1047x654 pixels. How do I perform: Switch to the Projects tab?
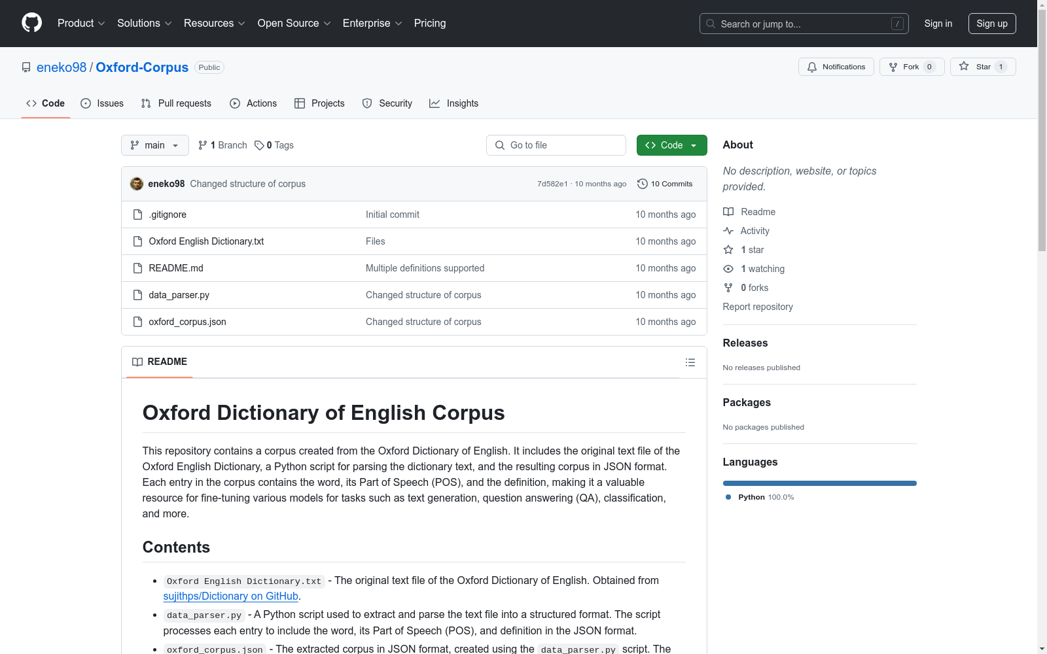tap(319, 103)
